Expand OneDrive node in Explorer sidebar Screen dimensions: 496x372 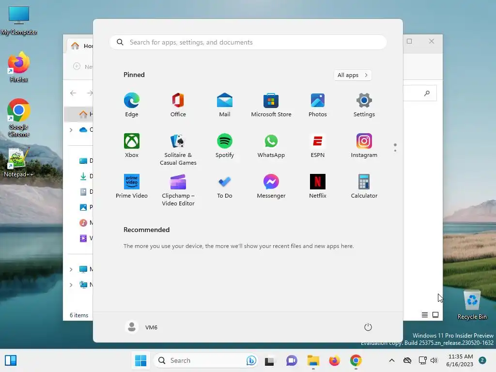pos(71,130)
